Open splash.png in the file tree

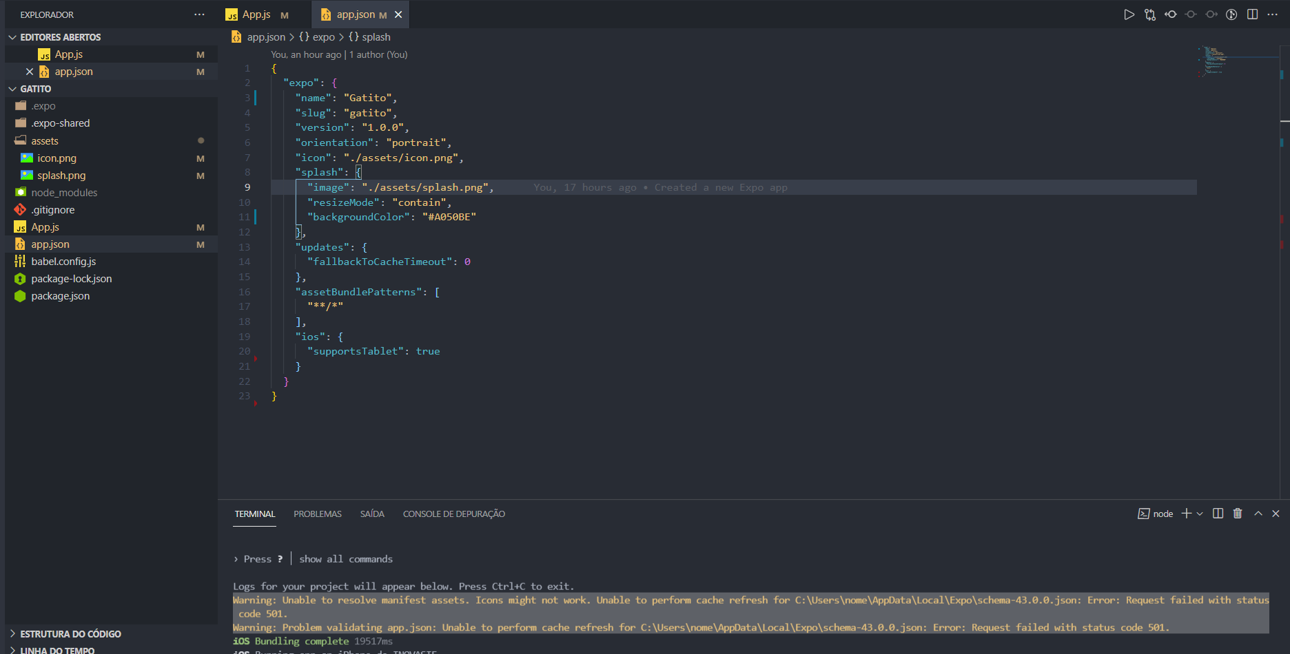pos(112,176)
